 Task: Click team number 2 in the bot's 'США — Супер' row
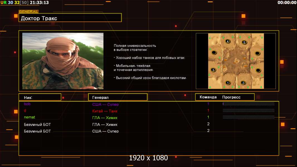coord(208,131)
